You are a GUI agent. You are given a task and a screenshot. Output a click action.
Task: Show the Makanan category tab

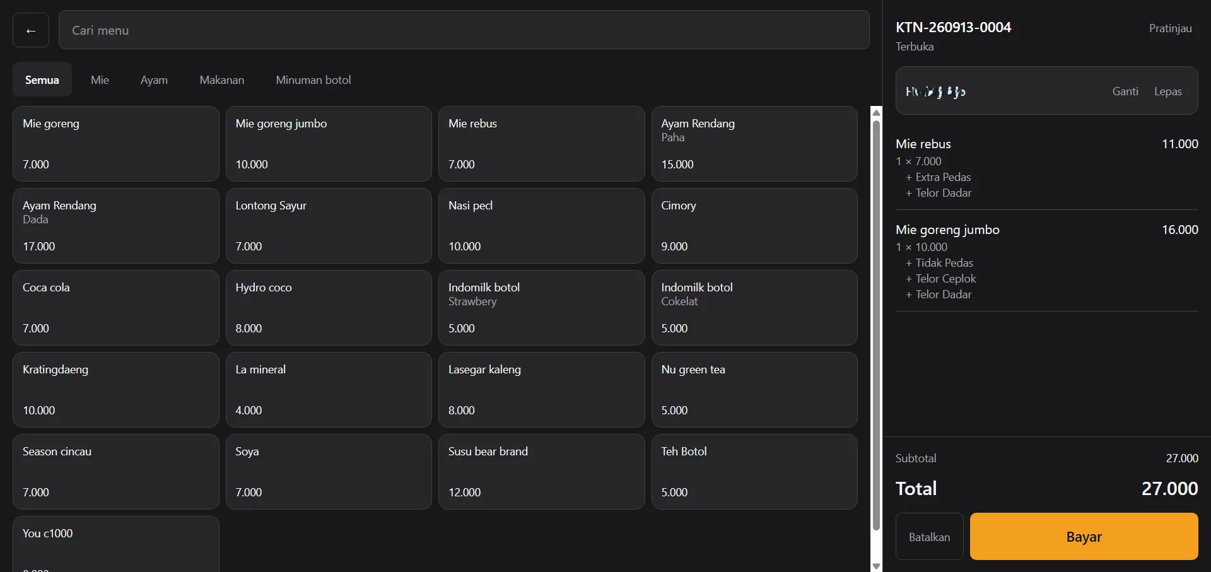[222, 79]
